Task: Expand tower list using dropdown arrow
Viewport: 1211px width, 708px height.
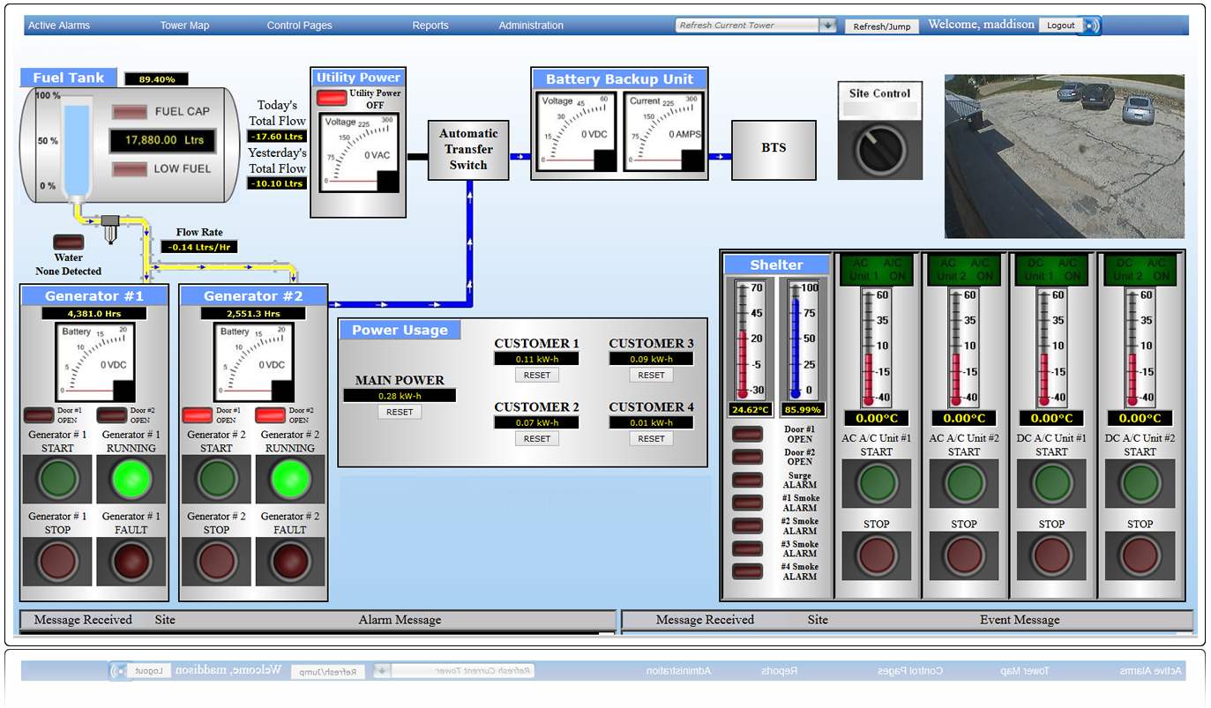Action: point(827,26)
